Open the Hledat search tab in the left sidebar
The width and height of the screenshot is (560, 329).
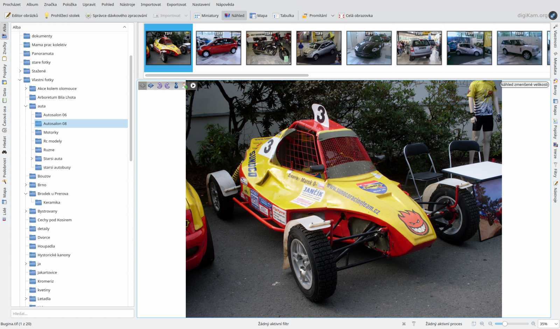click(x=5, y=145)
